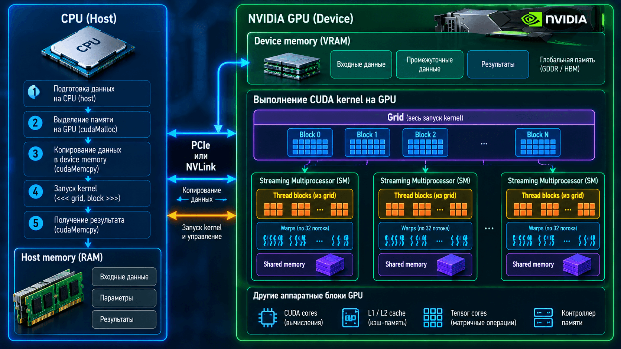621x349 pixels.
Task: Click the L1 / L2 cache icon
Action: (350, 318)
